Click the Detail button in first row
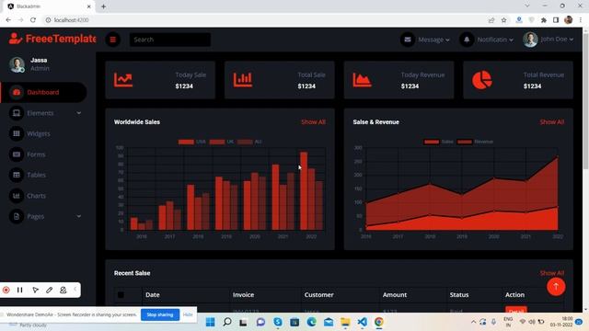This screenshot has width=589, height=331. pyautogui.click(x=516, y=311)
